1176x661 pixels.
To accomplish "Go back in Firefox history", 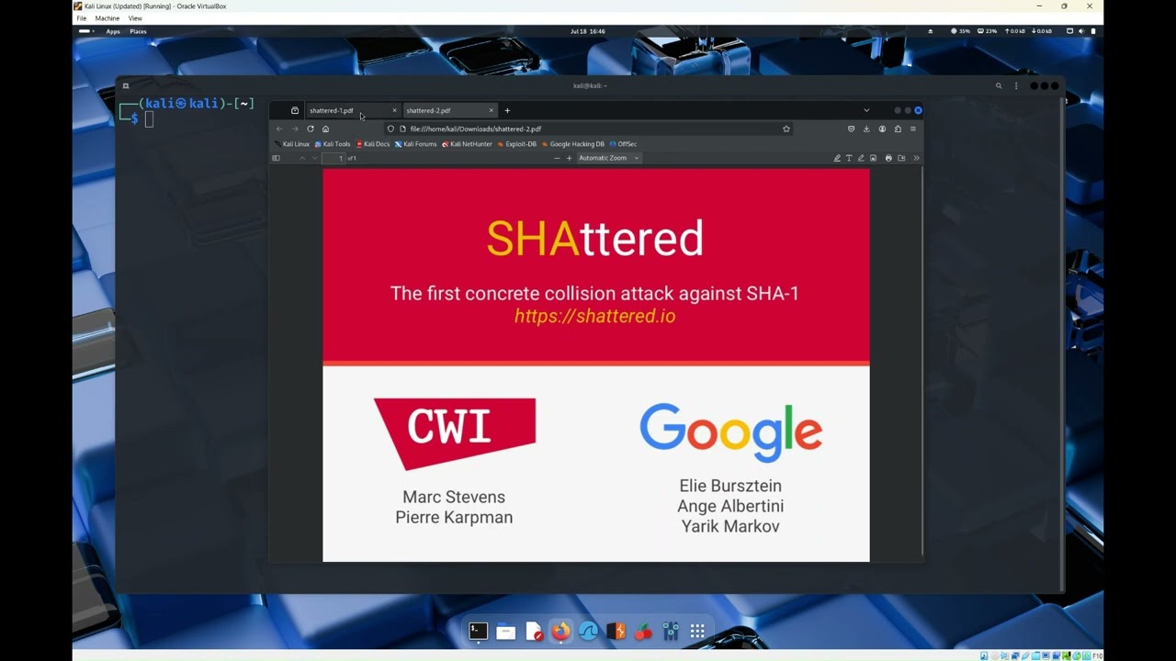I will pos(280,129).
